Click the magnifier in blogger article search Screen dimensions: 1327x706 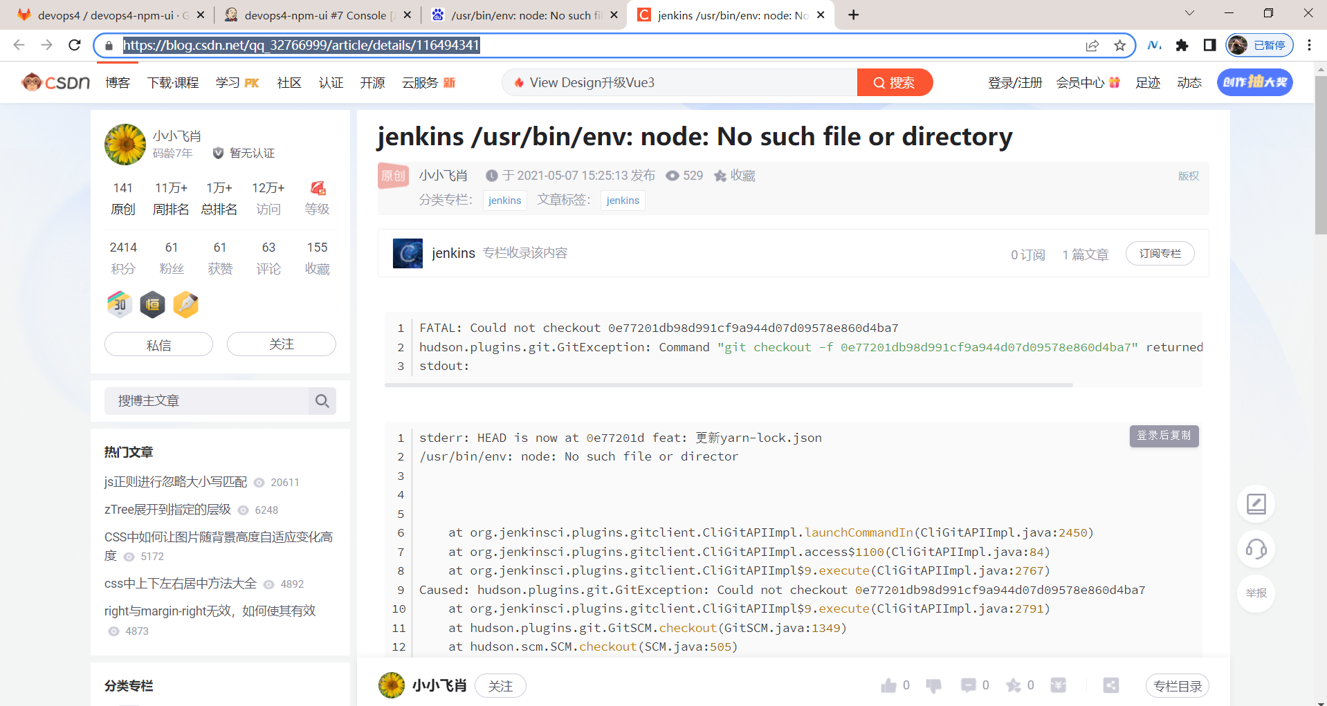pyautogui.click(x=322, y=401)
